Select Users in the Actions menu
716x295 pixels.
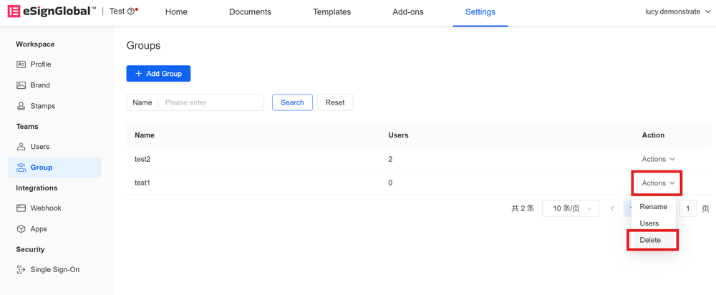pos(649,223)
